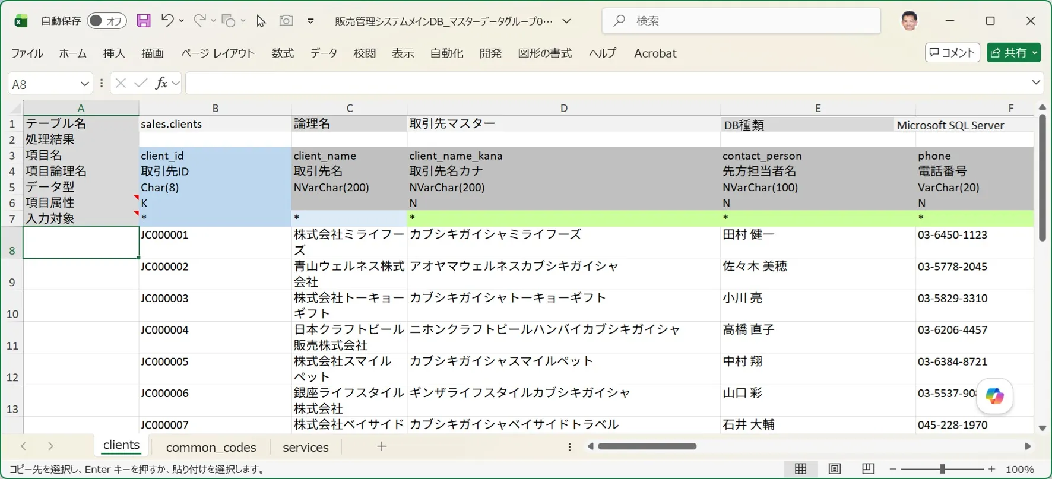This screenshot has height=479, width=1052.
Task: Expand the file name dropdown chevron
Action: pyautogui.click(x=566, y=21)
